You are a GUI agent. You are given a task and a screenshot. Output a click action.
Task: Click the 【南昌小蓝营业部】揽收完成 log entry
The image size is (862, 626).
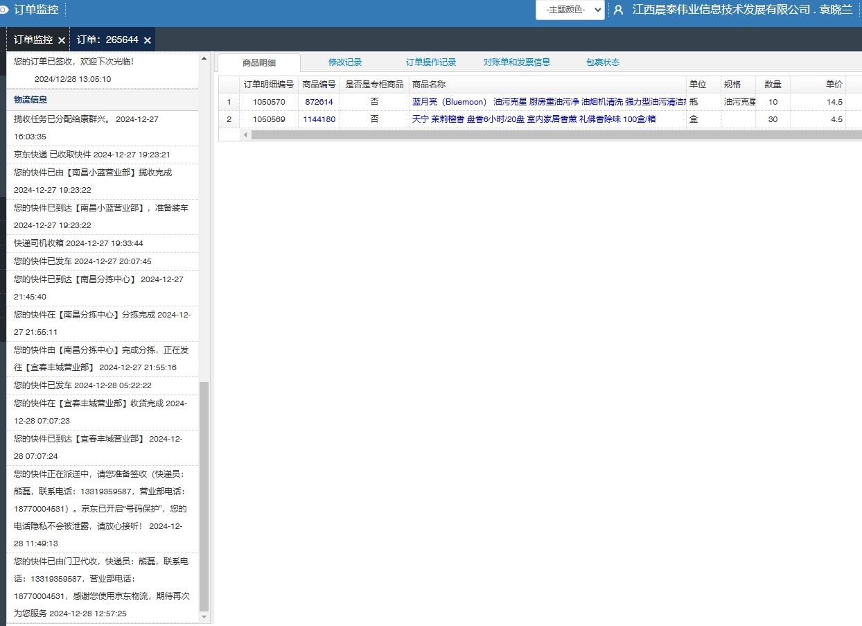(x=103, y=181)
